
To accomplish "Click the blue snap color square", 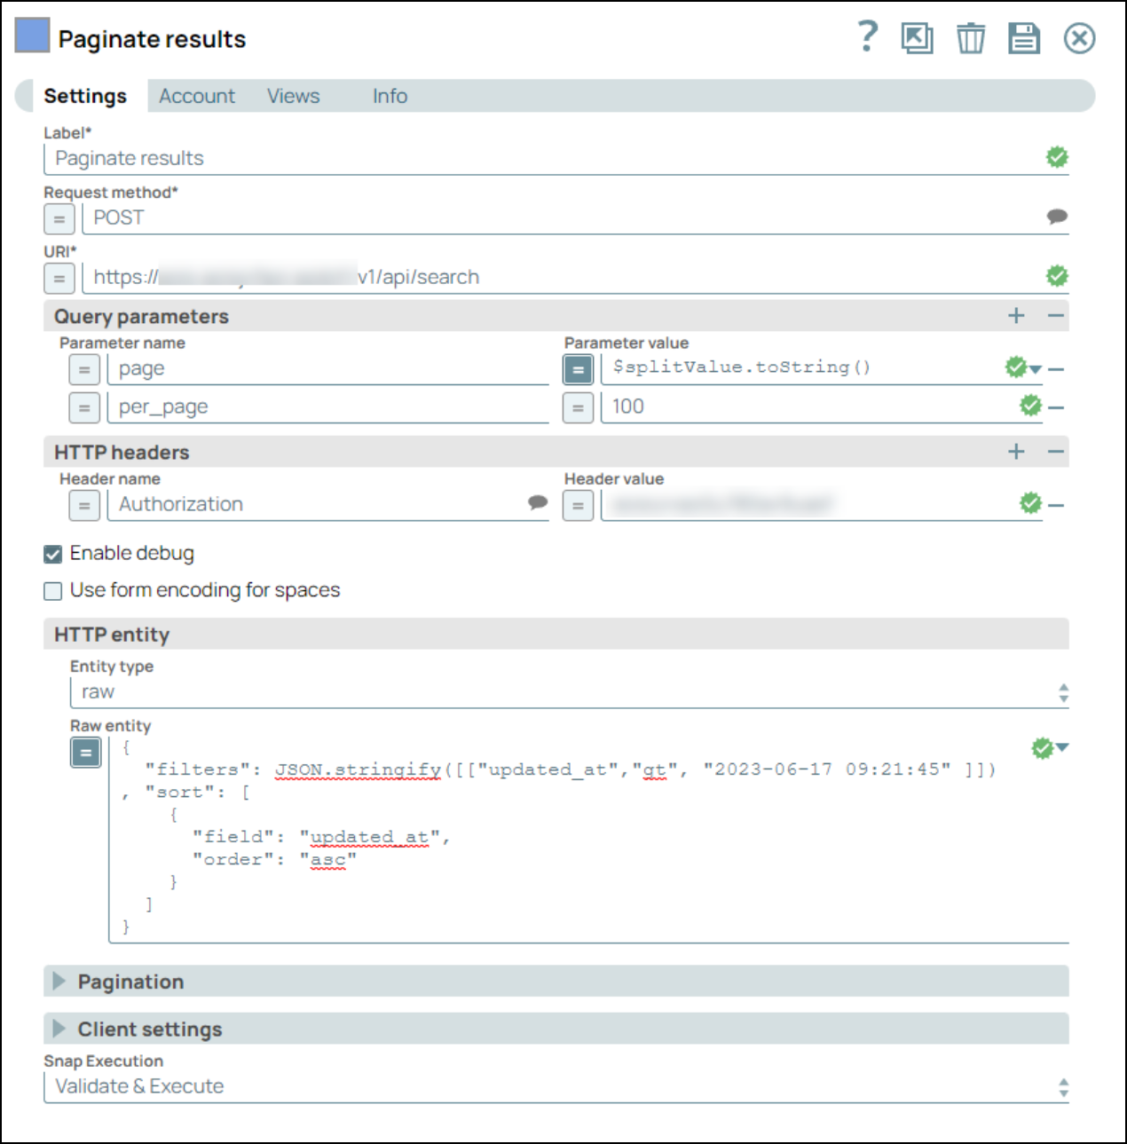I will [33, 36].
